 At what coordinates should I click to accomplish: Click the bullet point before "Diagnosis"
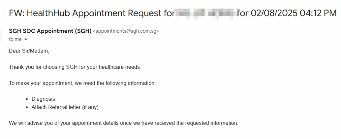click(x=27, y=99)
